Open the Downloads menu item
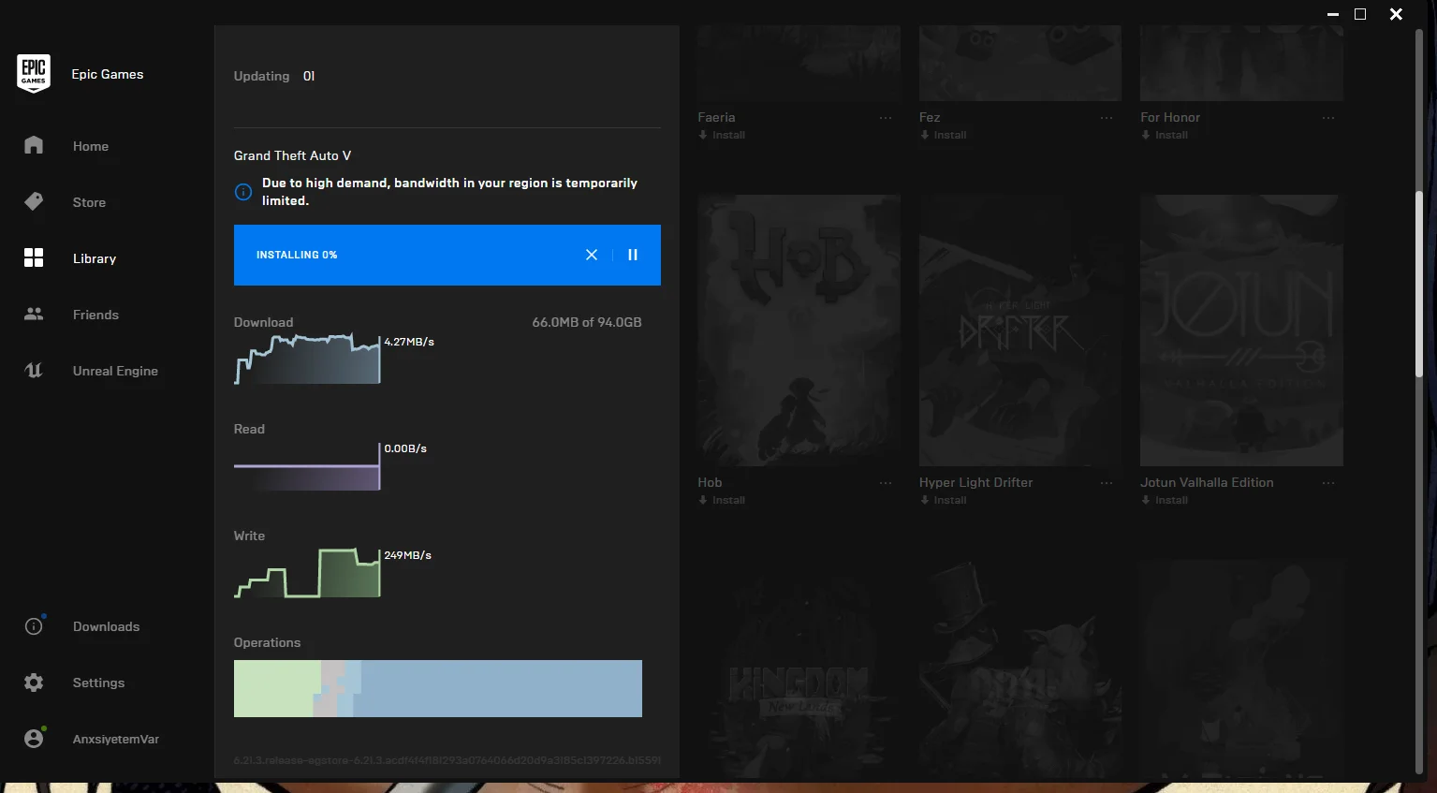The width and height of the screenshot is (1437, 793). pyautogui.click(x=106, y=626)
